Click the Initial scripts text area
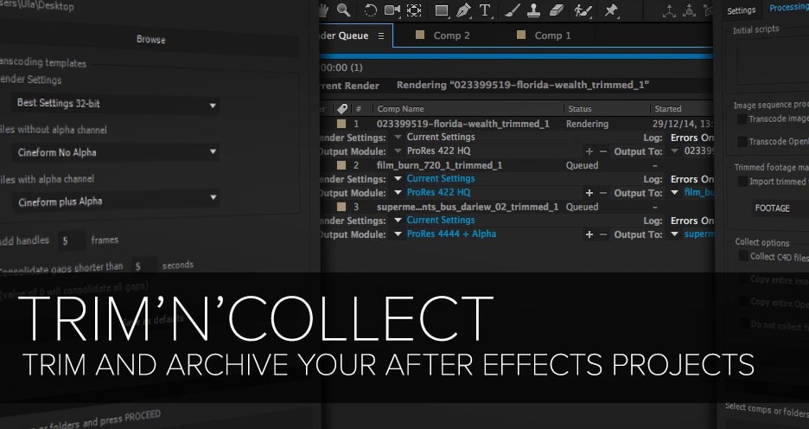 click(x=773, y=61)
